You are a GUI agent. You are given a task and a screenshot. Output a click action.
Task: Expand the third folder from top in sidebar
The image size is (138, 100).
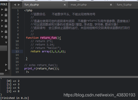[x=2, y=20]
